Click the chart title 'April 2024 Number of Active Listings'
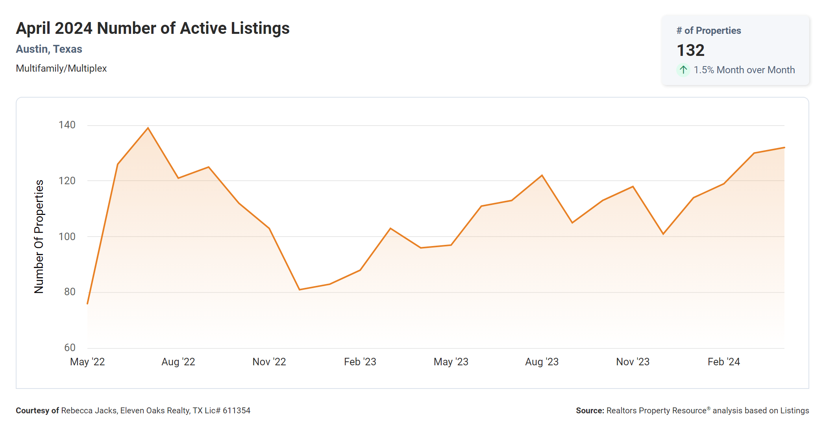825x433 pixels. tap(153, 28)
